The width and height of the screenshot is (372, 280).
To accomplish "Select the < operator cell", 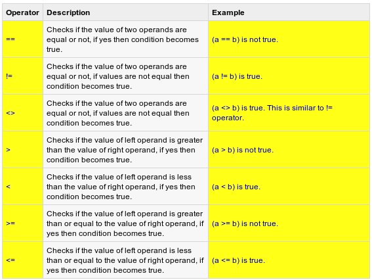I will pos(22,187).
